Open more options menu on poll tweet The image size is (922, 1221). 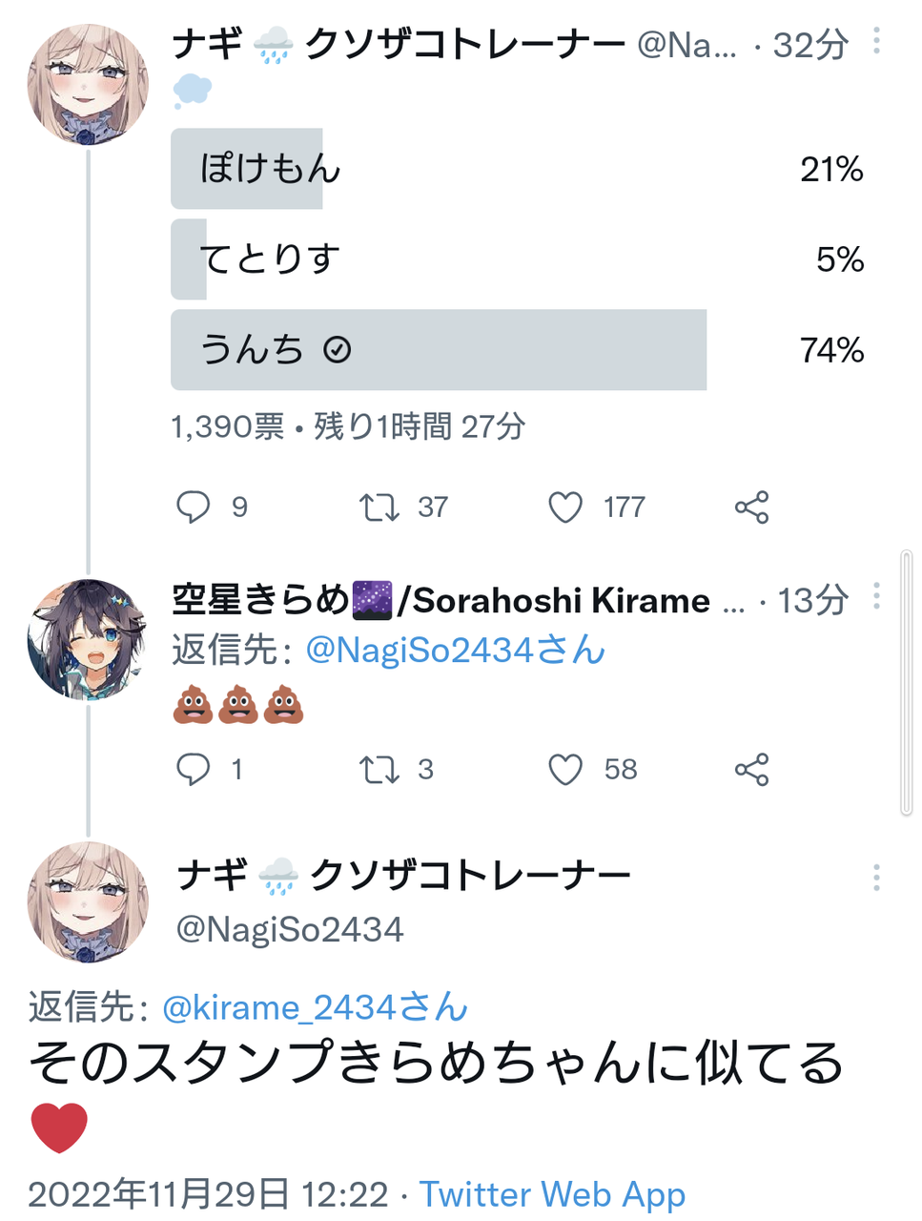click(876, 41)
